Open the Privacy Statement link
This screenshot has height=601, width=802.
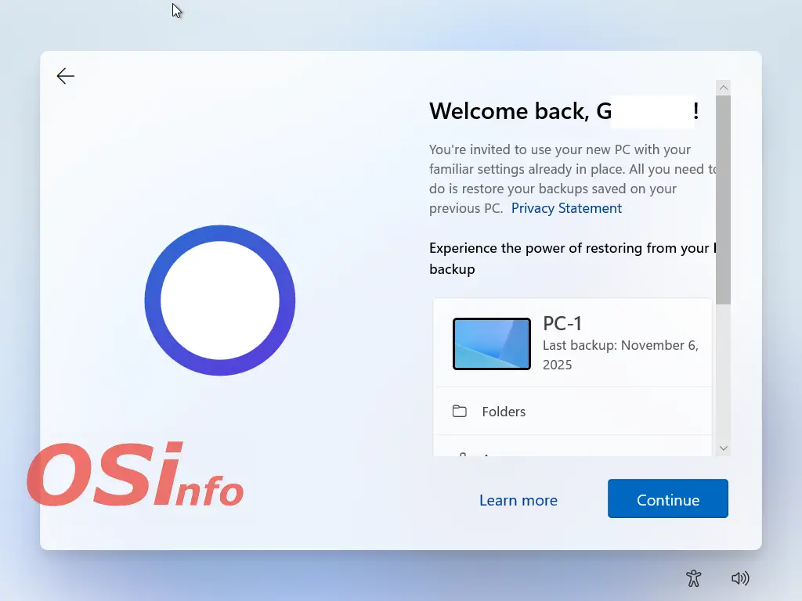[x=566, y=208]
